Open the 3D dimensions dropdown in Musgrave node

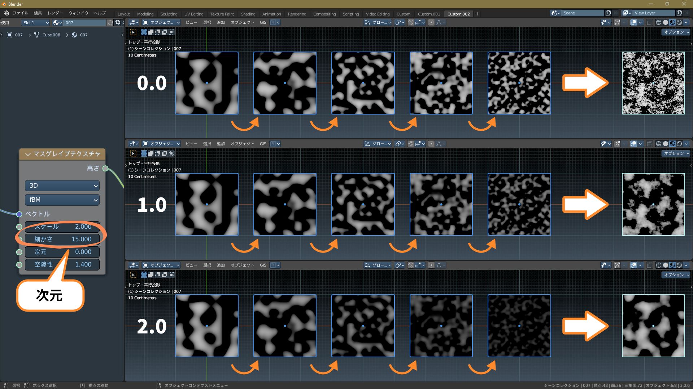point(62,186)
